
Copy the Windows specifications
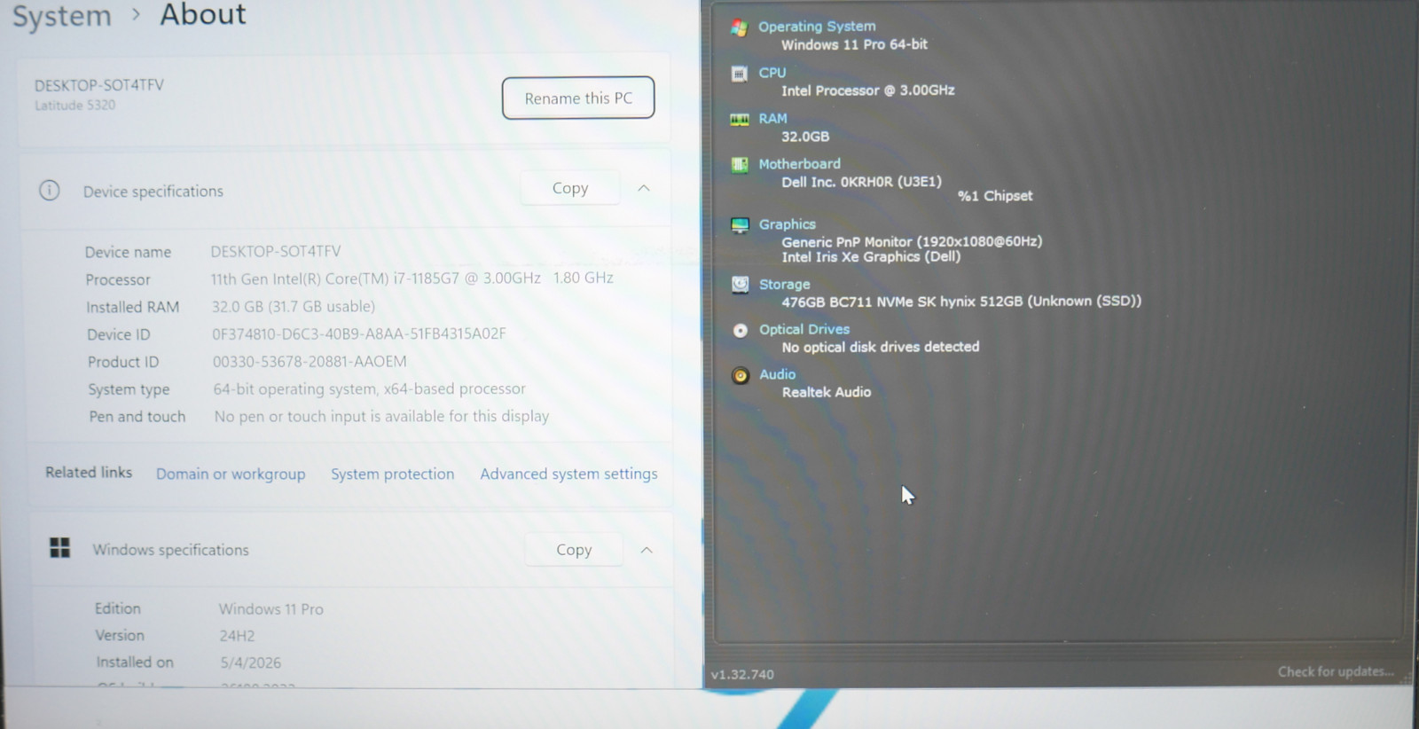coord(574,550)
